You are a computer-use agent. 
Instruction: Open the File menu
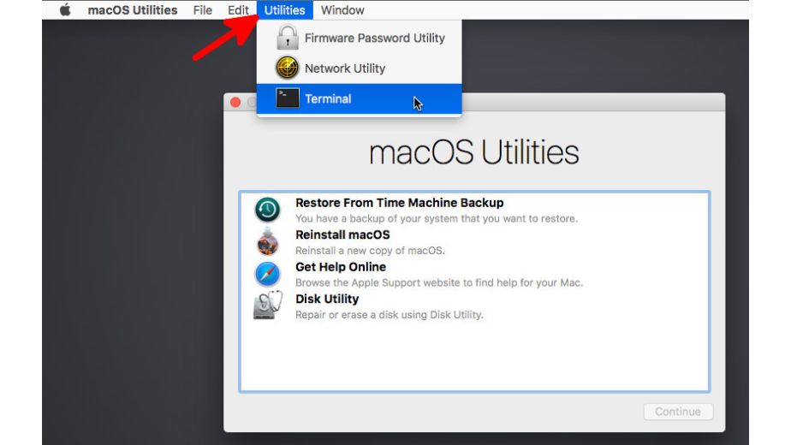pyautogui.click(x=202, y=10)
